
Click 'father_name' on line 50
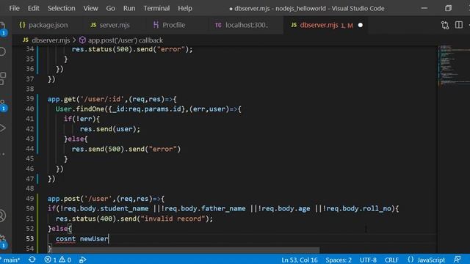click(x=223, y=208)
